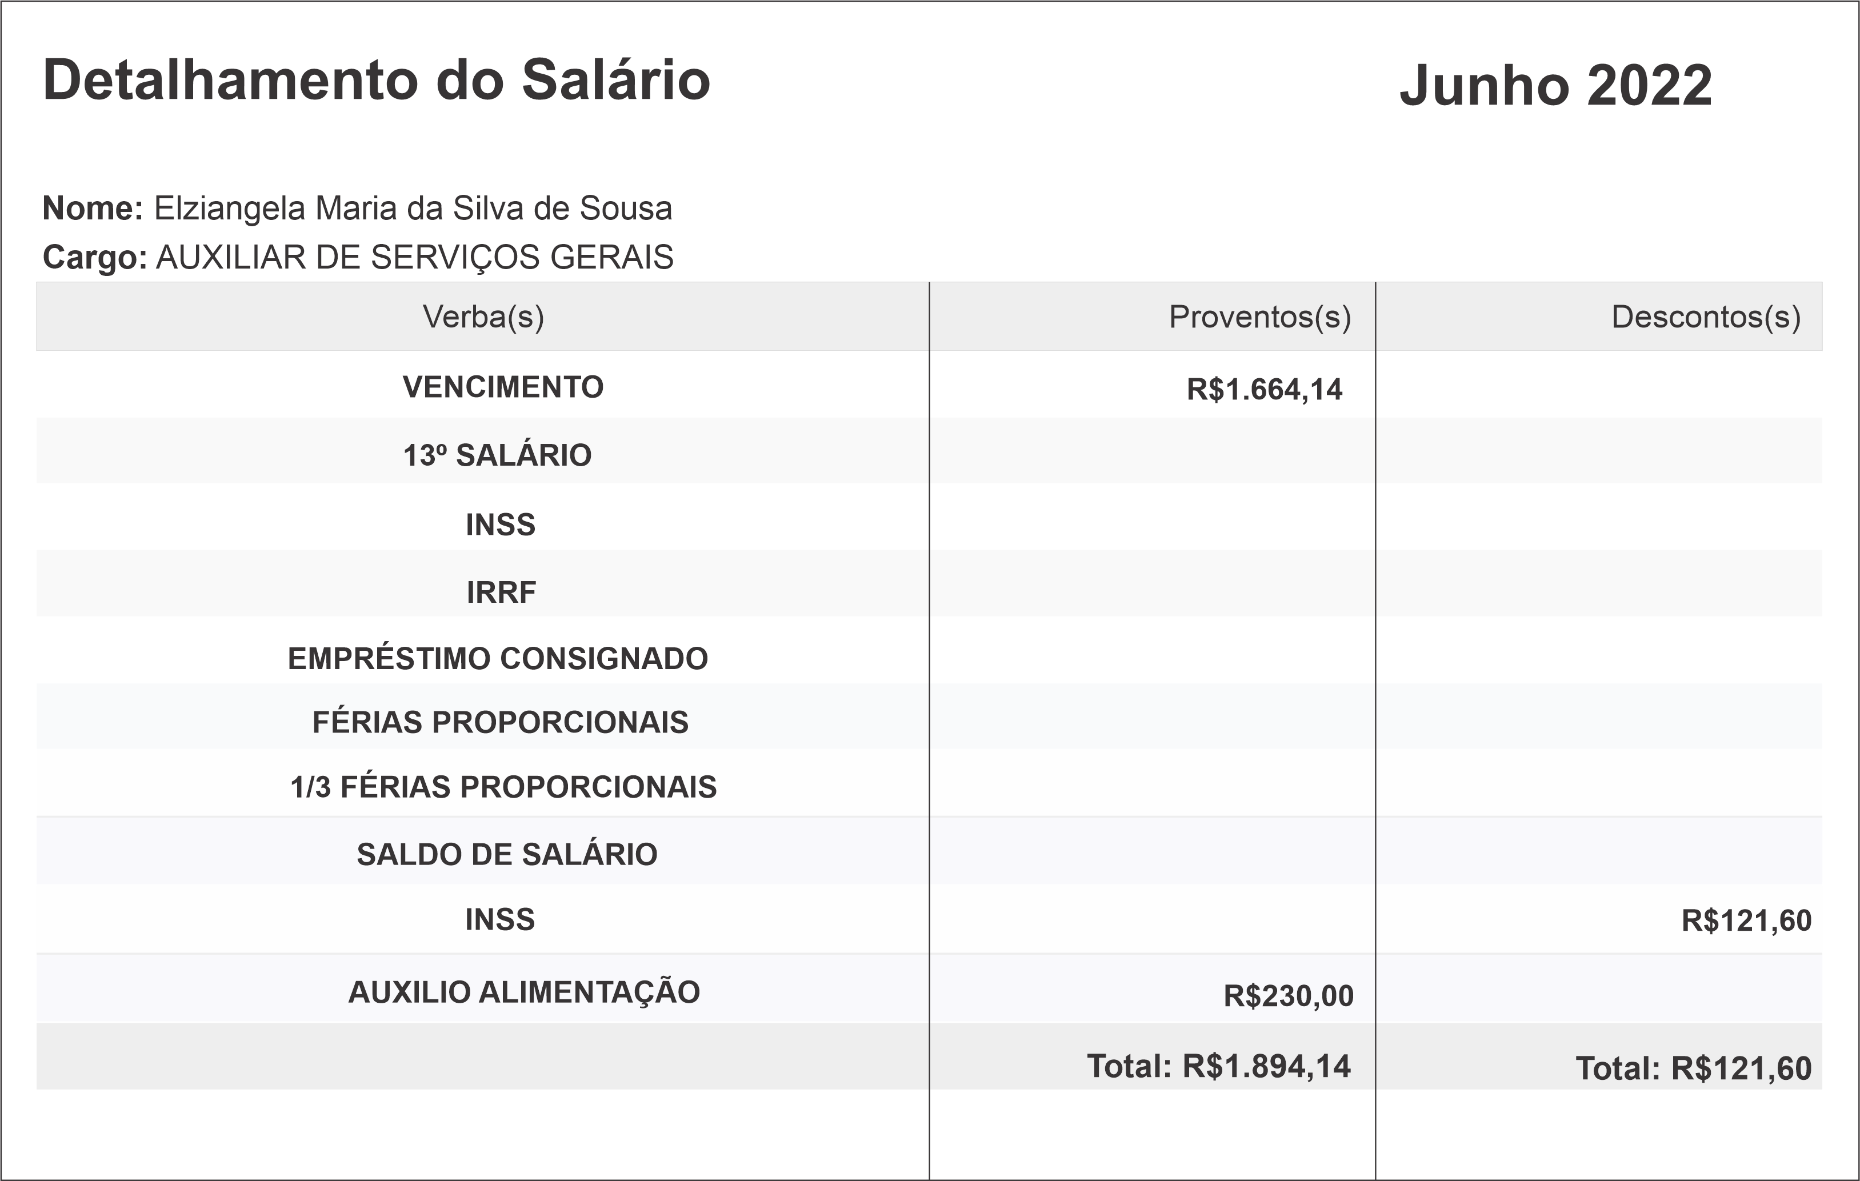Viewport: 1860px width, 1181px height.
Task: Select the cargo "AUXILIAR DE SERVIÇOS GERAIS"
Action: click(x=415, y=257)
